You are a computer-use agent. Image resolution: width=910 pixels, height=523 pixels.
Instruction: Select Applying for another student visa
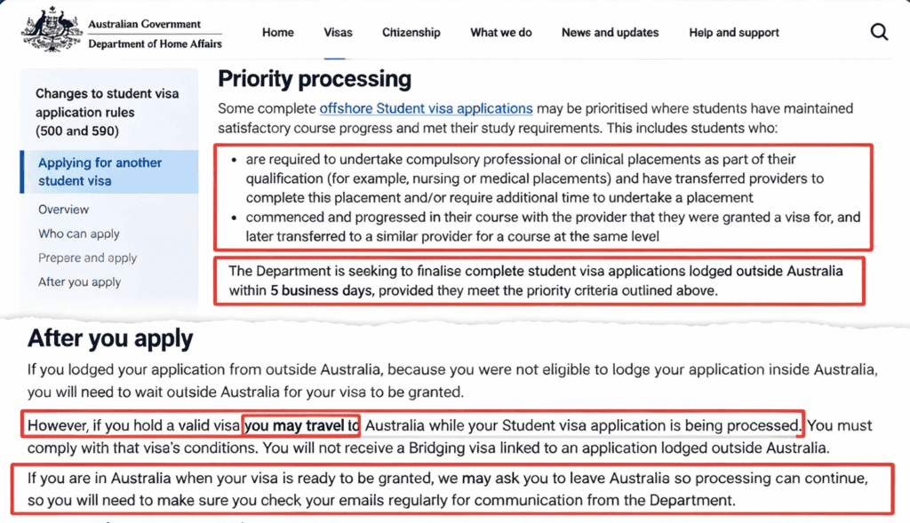pos(109,171)
